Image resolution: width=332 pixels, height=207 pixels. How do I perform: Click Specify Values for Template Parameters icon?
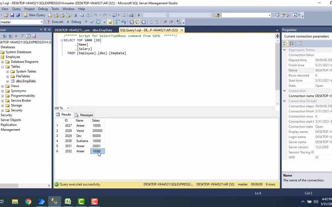(x=178, y=22)
